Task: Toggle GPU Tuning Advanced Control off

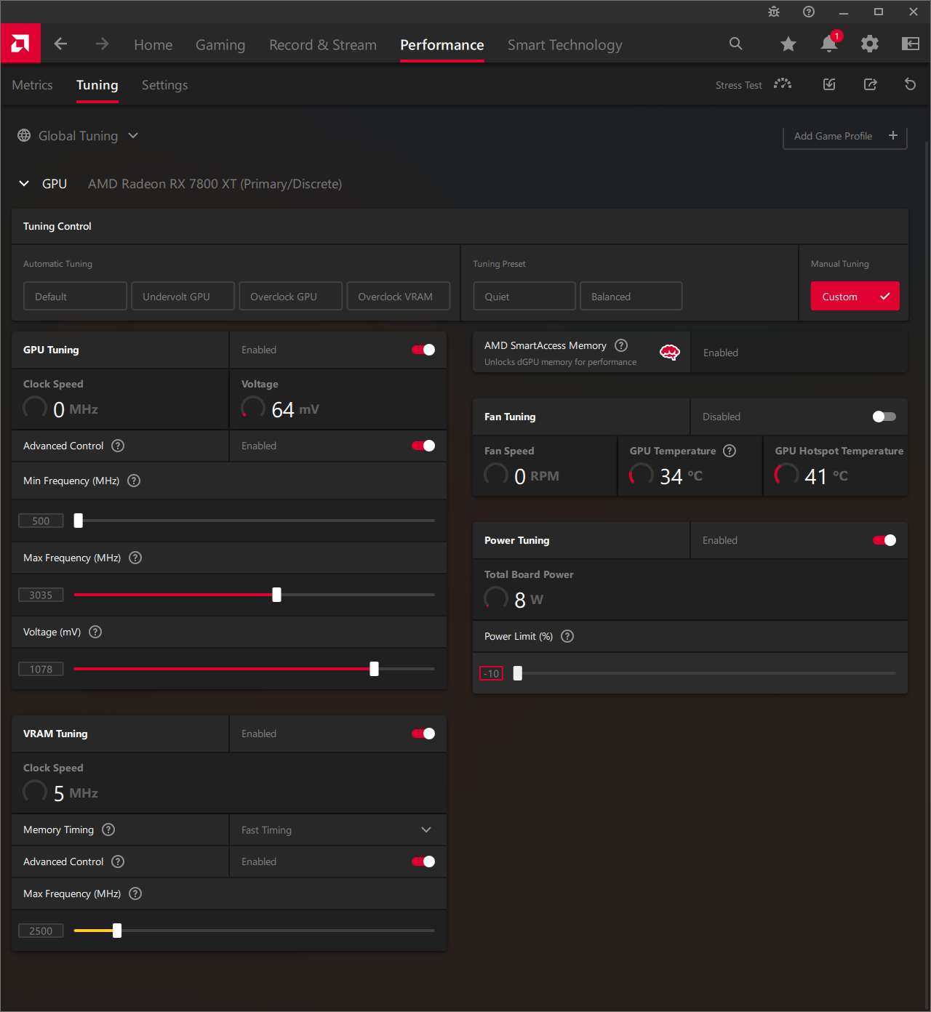Action: click(423, 446)
